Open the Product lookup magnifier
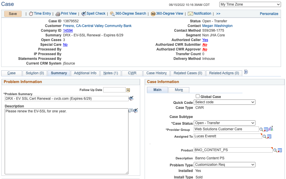Screen dimensions: 286x179 [x=275, y=150]
